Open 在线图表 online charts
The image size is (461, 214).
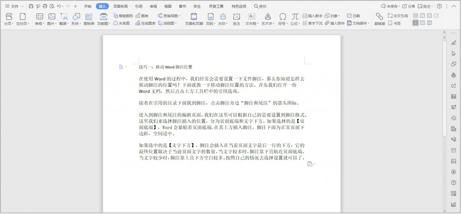tap(145, 23)
